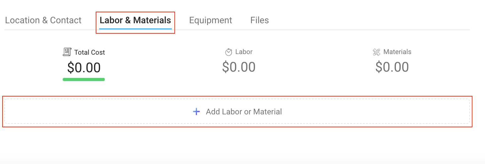Click the Materials ruler and pencil icon
485x164 pixels.
coord(376,52)
